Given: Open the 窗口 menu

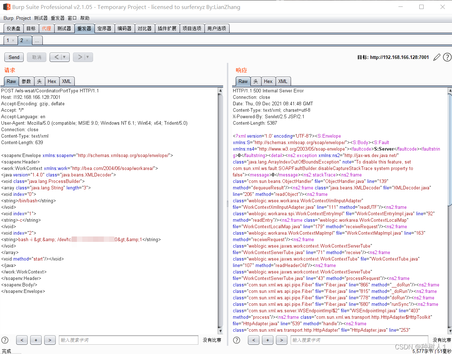Looking at the screenshot, I should pyautogui.click(x=72, y=18).
